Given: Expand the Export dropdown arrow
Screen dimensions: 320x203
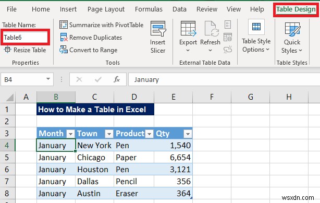Looking at the screenshot, I should [188, 50].
